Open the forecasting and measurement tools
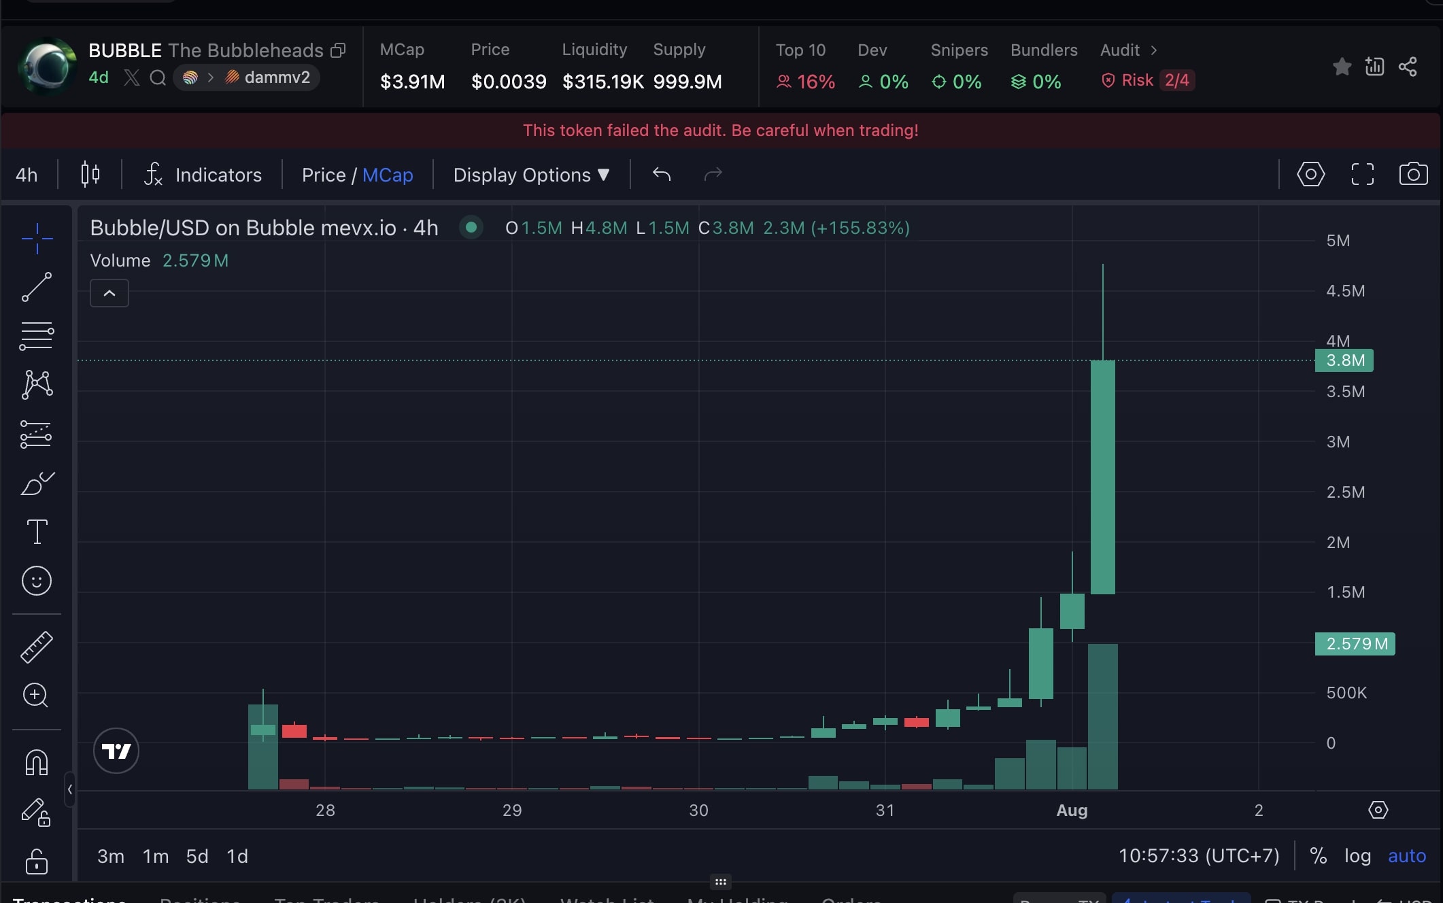The height and width of the screenshot is (903, 1443). pos(37,434)
